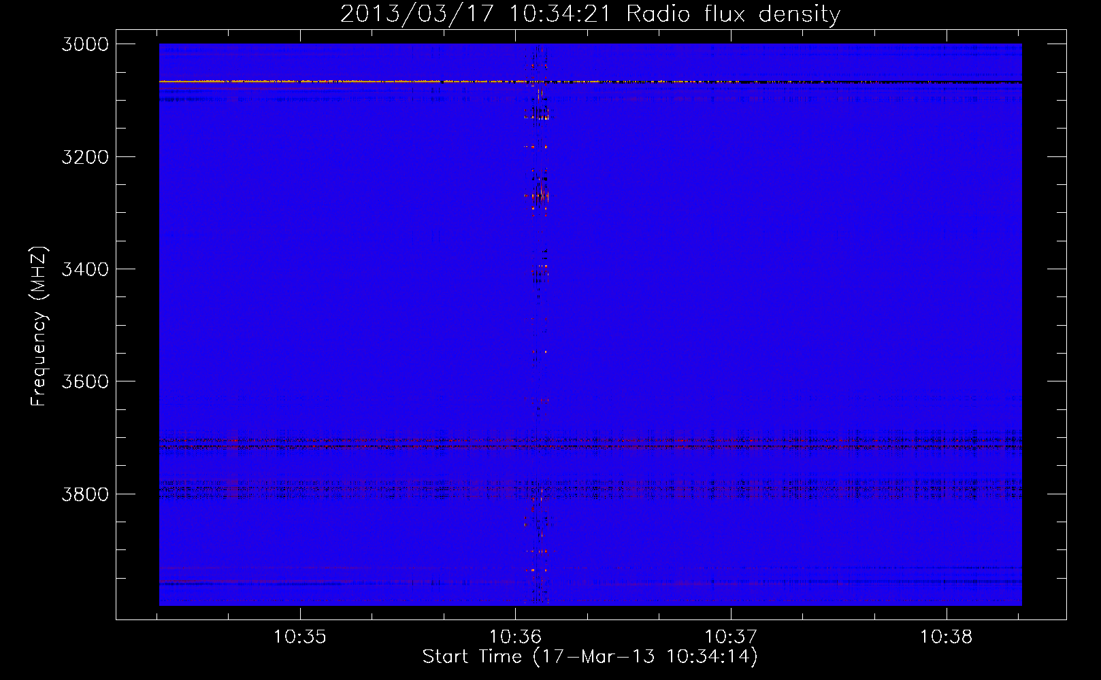Click the 10:35 time tick label
1101x680 pixels.
pos(300,637)
